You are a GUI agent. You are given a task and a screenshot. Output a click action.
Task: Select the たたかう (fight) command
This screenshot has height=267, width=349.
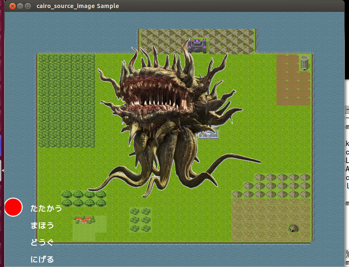click(x=46, y=208)
